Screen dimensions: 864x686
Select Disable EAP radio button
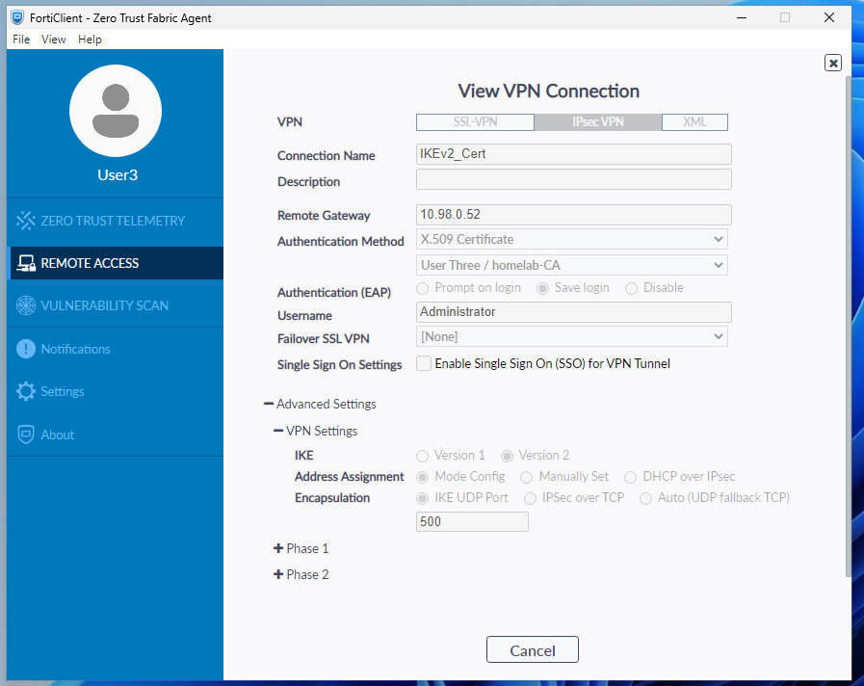click(x=631, y=288)
